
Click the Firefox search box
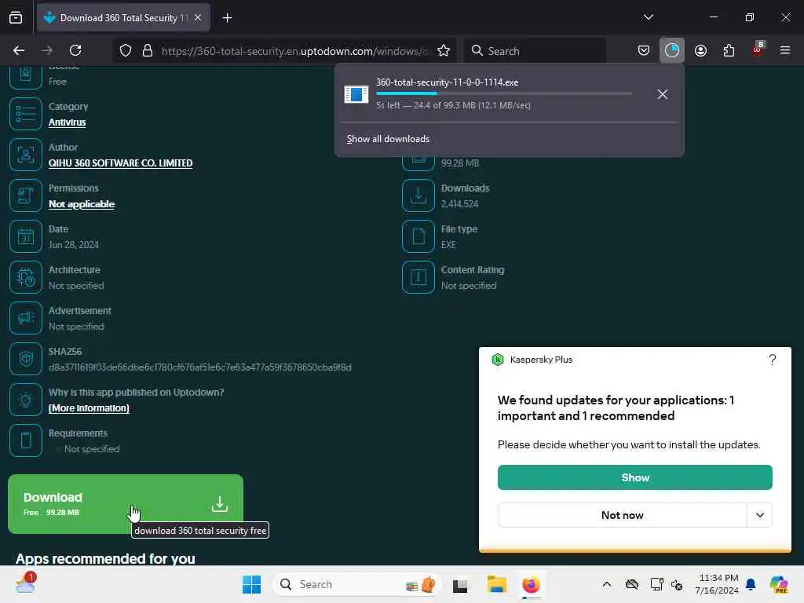pos(535,51)
